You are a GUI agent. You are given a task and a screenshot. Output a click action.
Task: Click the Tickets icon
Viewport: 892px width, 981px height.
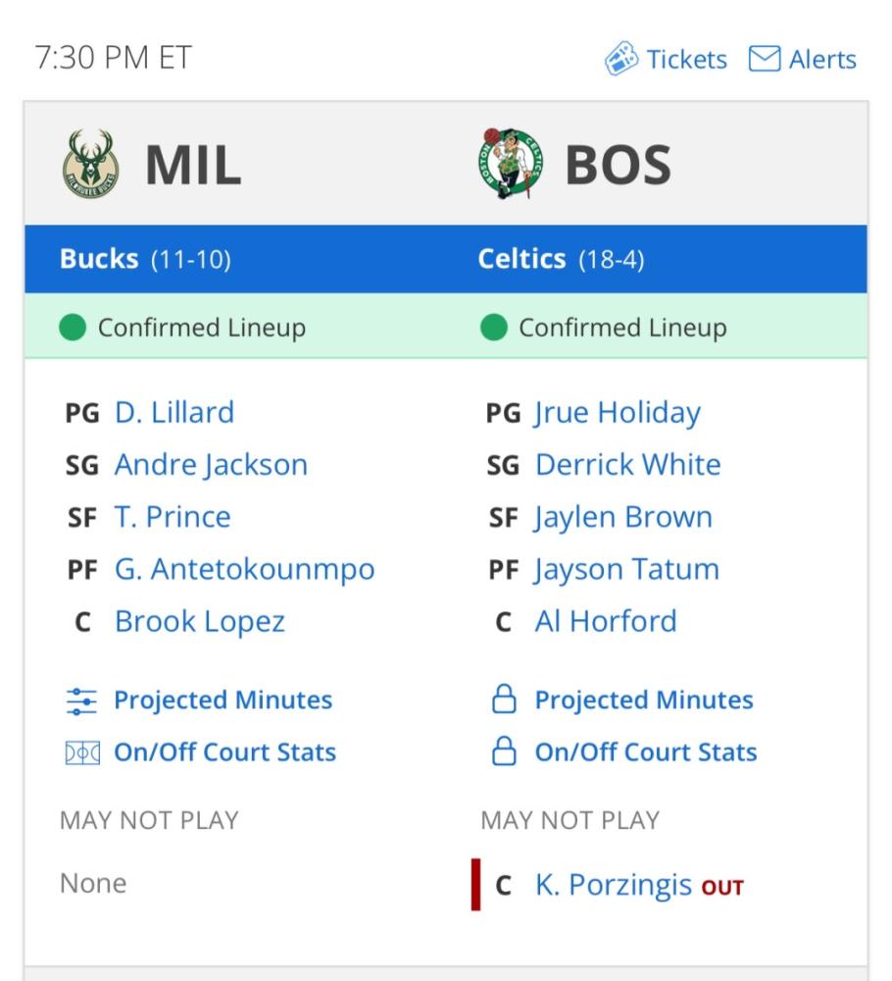tap(620, 59)
